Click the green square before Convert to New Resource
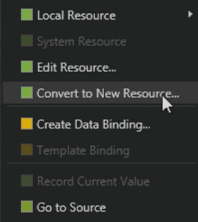Image resolution: width=198 pixels, height=222 pixels. coord(27,92)
